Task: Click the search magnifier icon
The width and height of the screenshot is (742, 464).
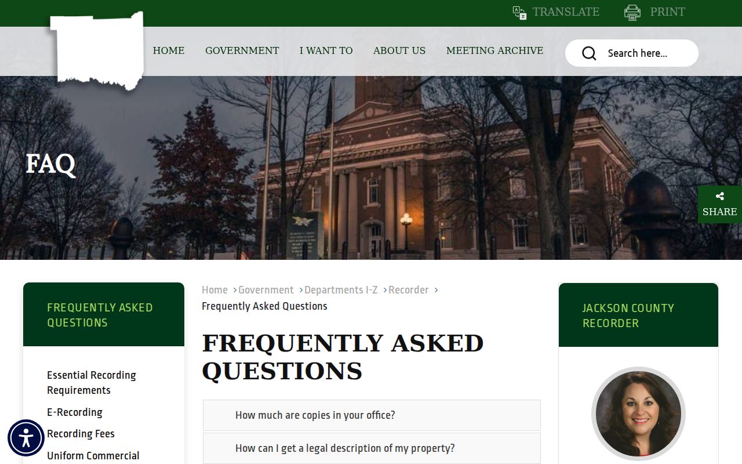Action: (589, 53)
